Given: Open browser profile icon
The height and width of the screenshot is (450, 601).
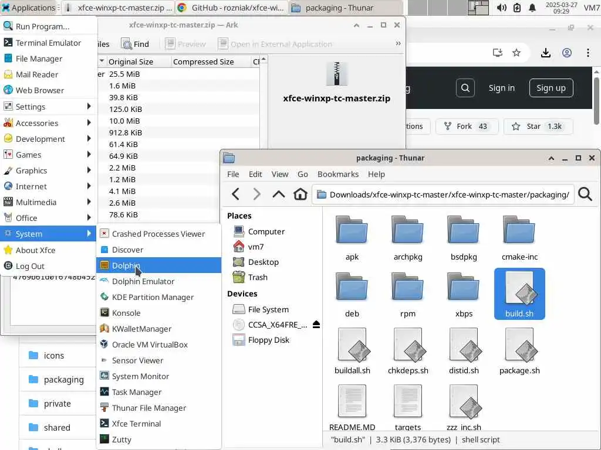Looking at the screenshot, I should [566, 53].
